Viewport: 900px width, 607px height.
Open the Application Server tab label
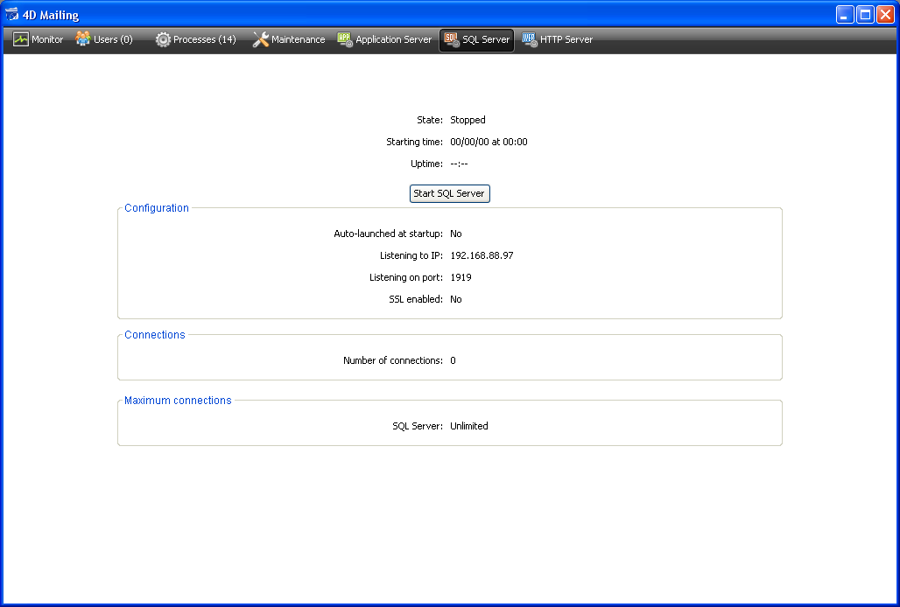coord(393,39)
